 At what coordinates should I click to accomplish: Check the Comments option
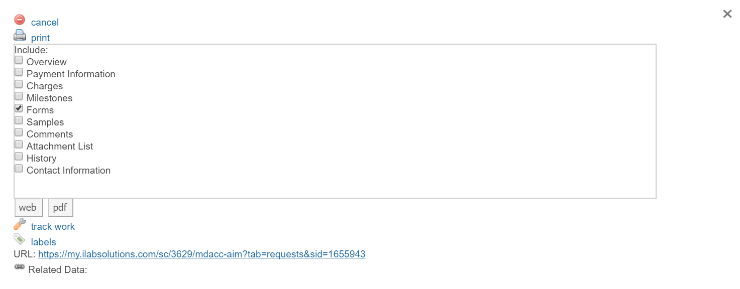pos(19,132)
